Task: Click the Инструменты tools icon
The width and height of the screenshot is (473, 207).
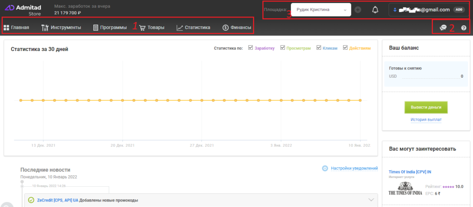Action: (x=45, y=28)
